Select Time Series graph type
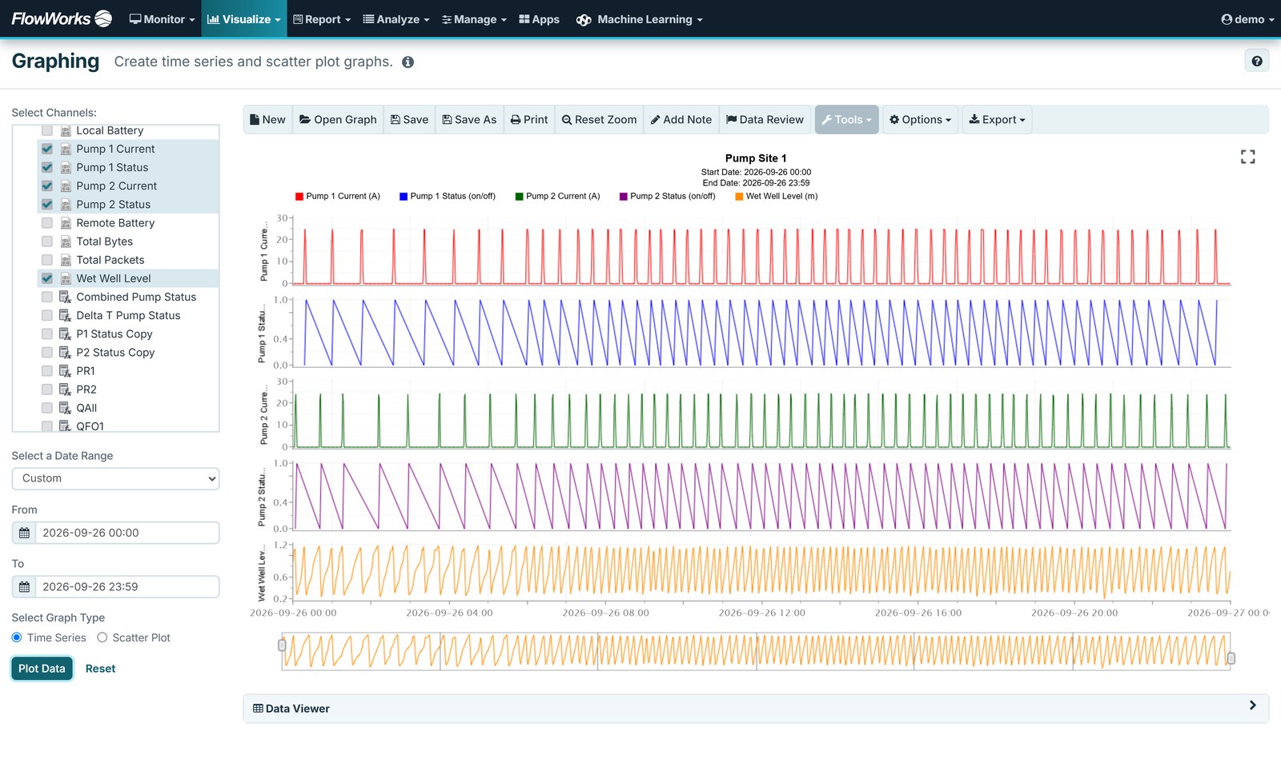The height and width of the screenshot is (771, 1281). [x=17, y=638]
